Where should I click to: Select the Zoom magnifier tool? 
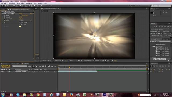8,6
